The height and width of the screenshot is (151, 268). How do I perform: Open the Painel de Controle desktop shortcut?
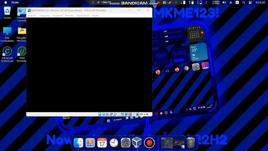point(21,14)
